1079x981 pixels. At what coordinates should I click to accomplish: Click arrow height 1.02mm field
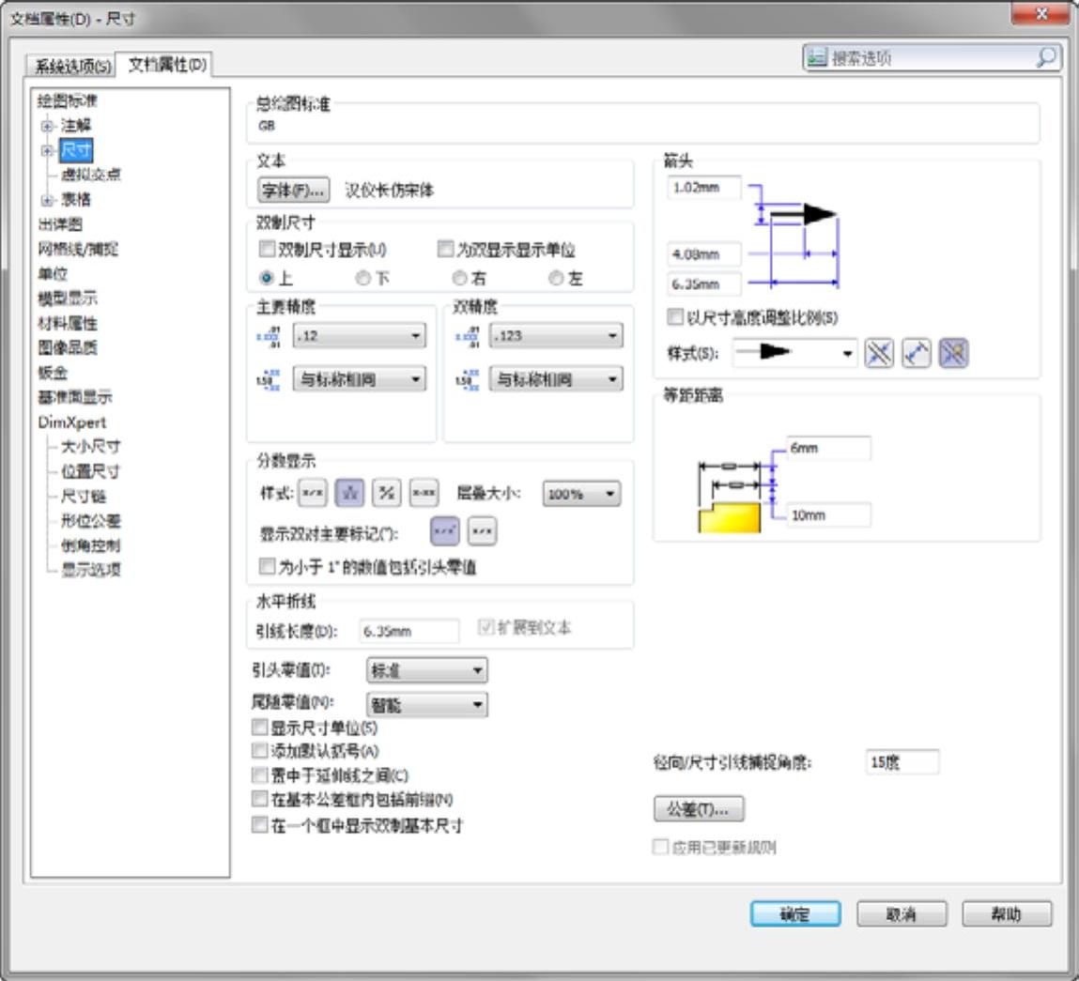coord(704,187)
